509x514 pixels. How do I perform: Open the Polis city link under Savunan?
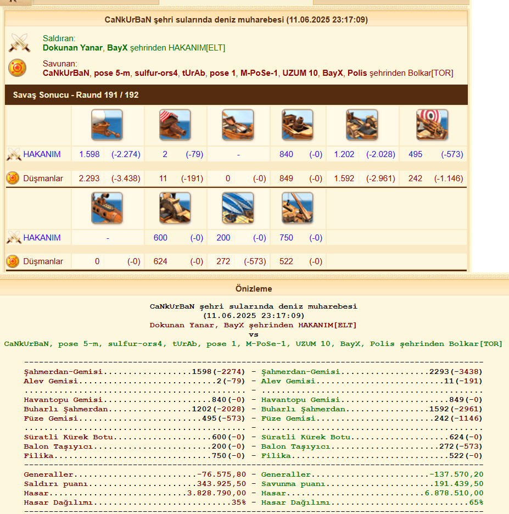coord(357,73)
